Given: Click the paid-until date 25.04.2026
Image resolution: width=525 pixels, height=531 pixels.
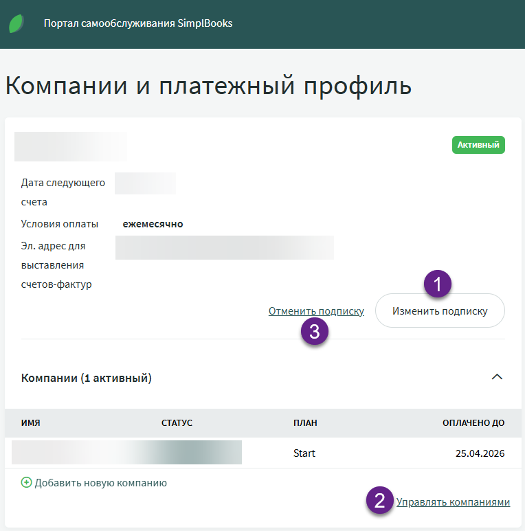Looking at the screenshot, I should 480,453.
